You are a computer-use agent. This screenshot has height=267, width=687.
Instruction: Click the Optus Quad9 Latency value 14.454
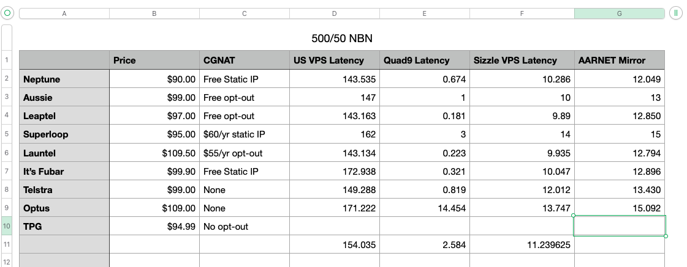click(425, 208)
